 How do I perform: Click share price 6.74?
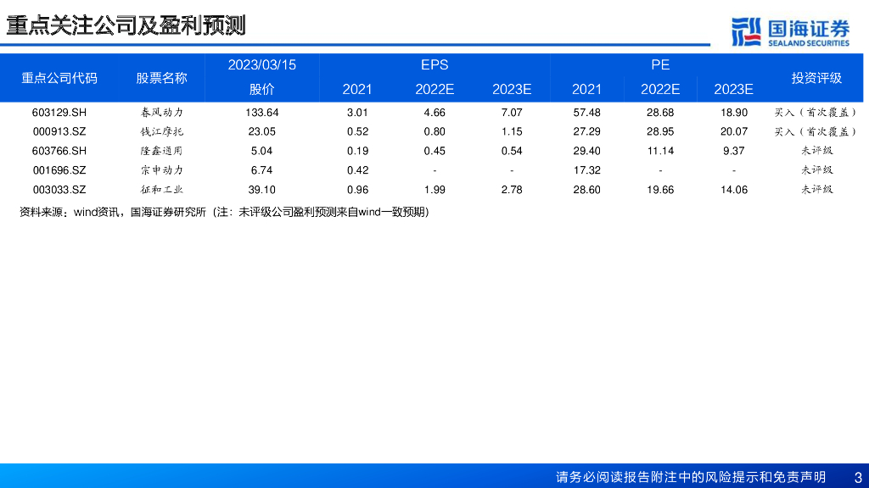[x=261, y=170]
